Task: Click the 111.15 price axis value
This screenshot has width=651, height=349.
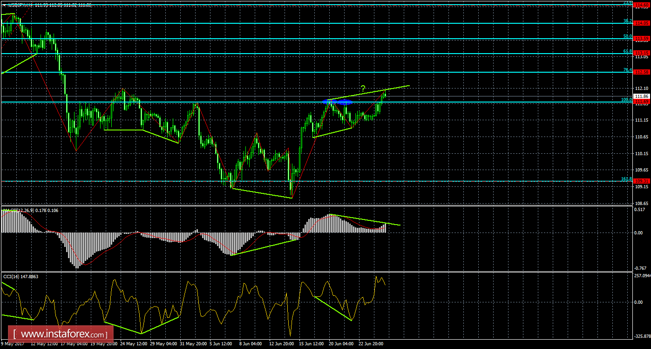Action: tap(642, 120)
